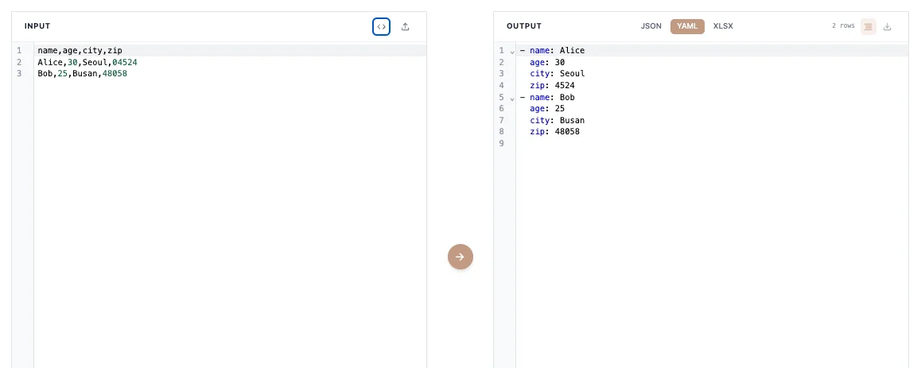This screenshot has height=368, width=921.
Task: Click output line 'city: Seoul'
Action: click(x=557, y=74)
